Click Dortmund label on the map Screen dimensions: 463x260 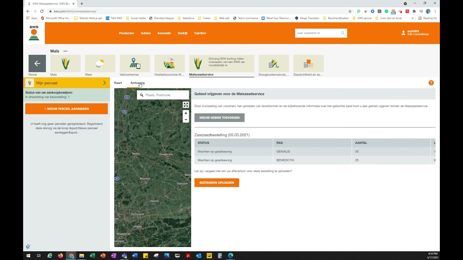click(137, 214)
